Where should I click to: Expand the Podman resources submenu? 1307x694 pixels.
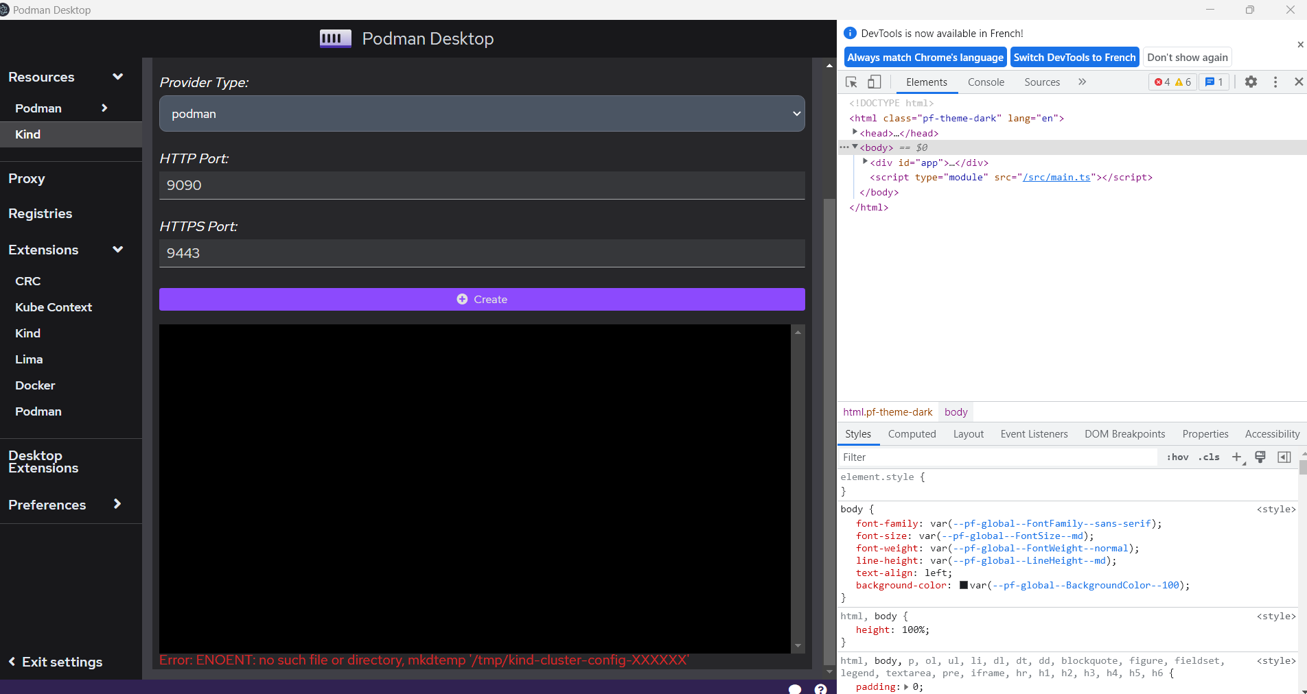pyautogui.click(x=104, y=108)
